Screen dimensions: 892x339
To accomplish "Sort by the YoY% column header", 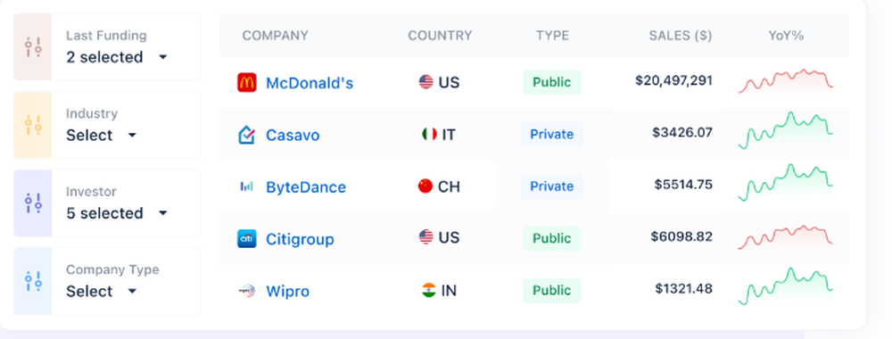I will (786, 36).
